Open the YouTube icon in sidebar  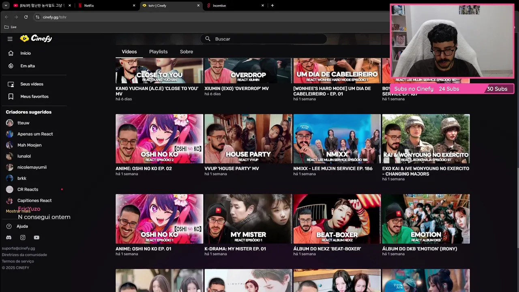point(36,238)
